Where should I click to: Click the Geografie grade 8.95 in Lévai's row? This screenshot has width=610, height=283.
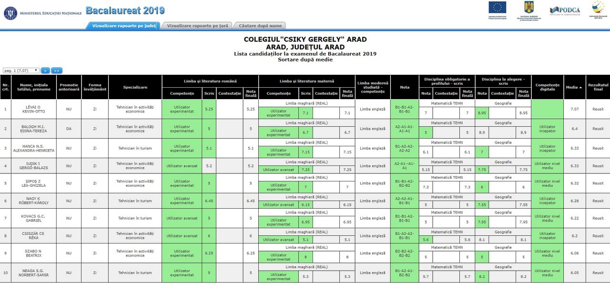[482, 113]
